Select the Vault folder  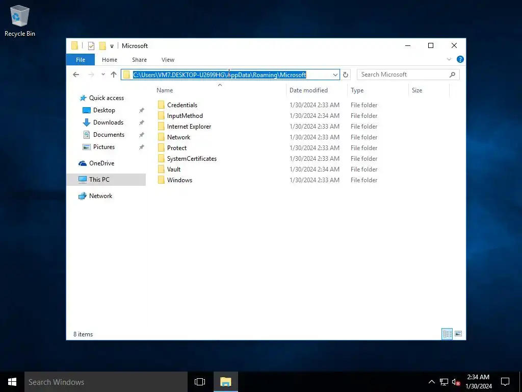tap(174, 169)
